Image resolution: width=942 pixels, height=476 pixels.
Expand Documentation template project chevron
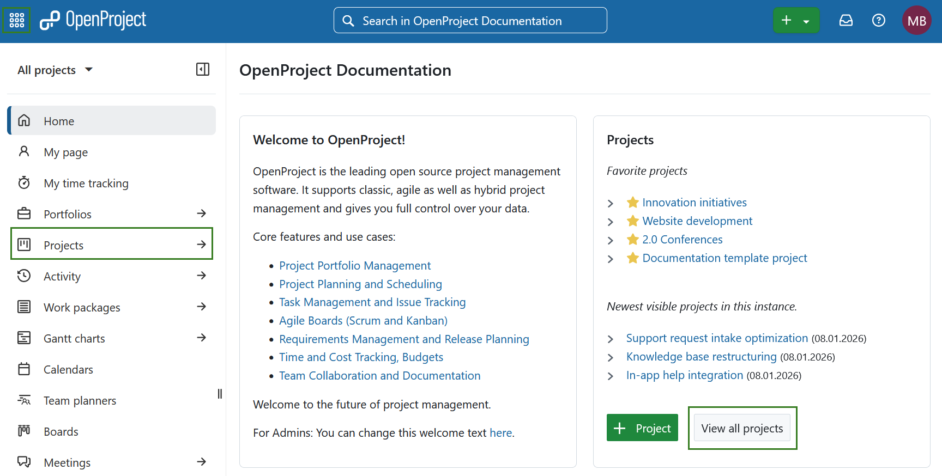coord(611,259)
